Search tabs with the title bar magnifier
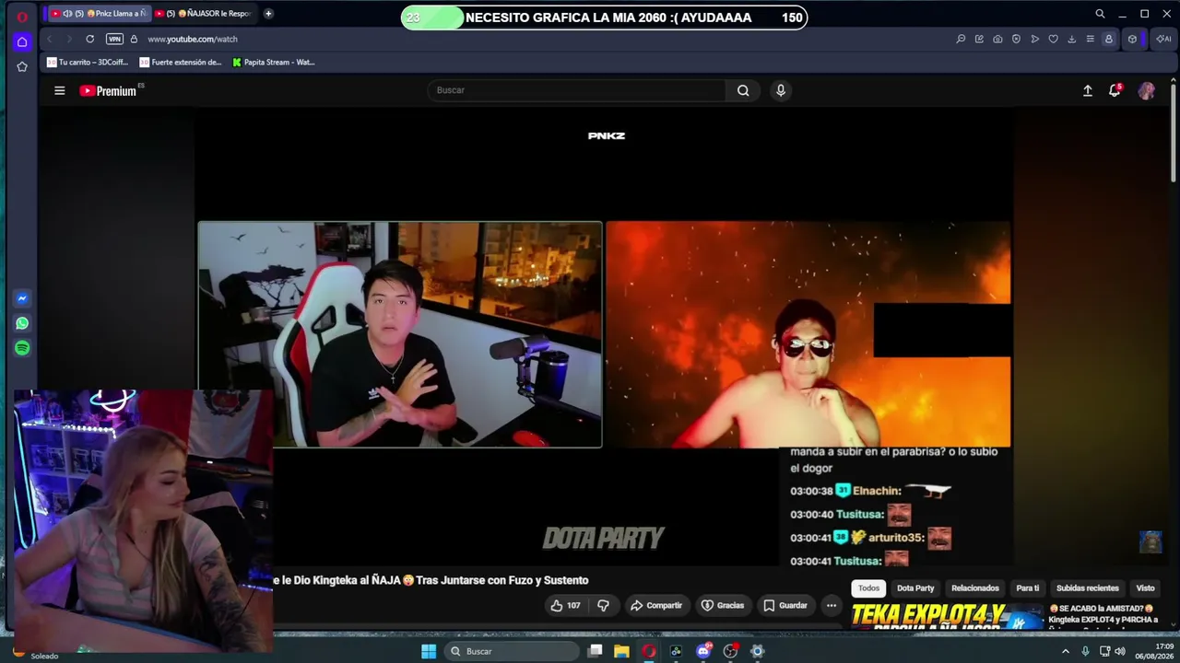 [1100, 14]
